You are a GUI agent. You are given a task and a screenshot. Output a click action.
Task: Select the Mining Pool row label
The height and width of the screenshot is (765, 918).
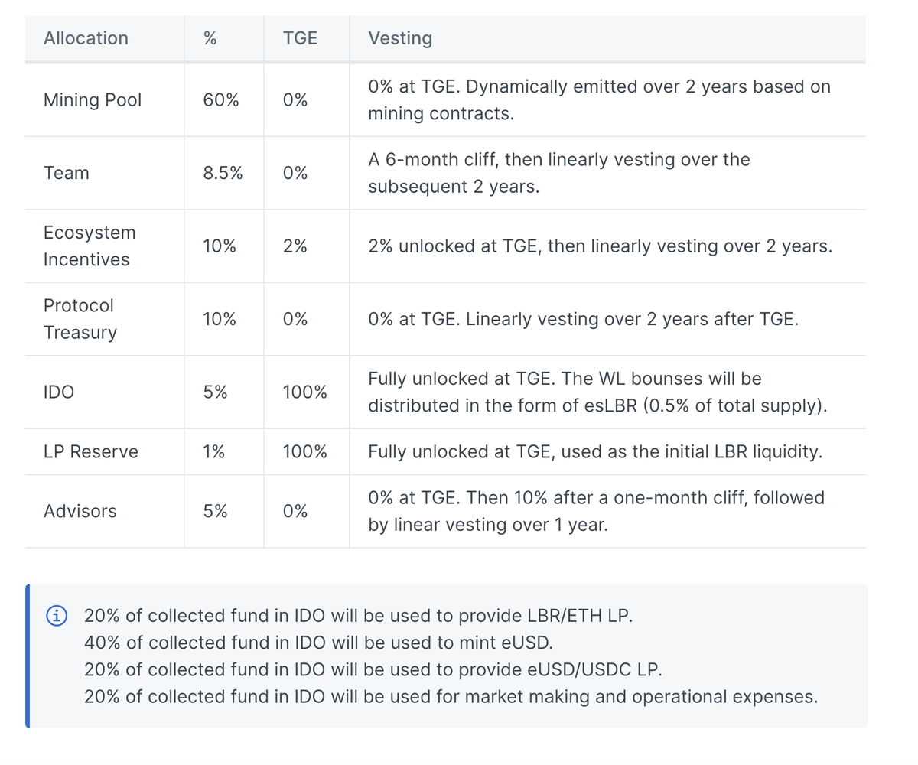[x=93, y=100]
